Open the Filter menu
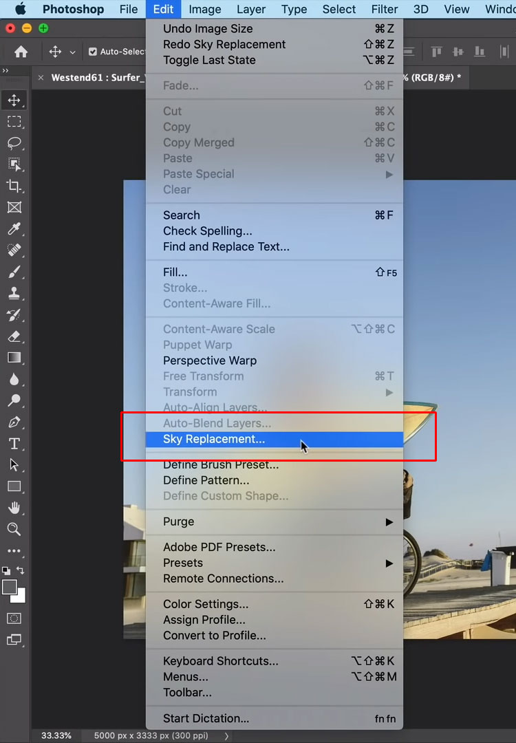 (384, 10)
